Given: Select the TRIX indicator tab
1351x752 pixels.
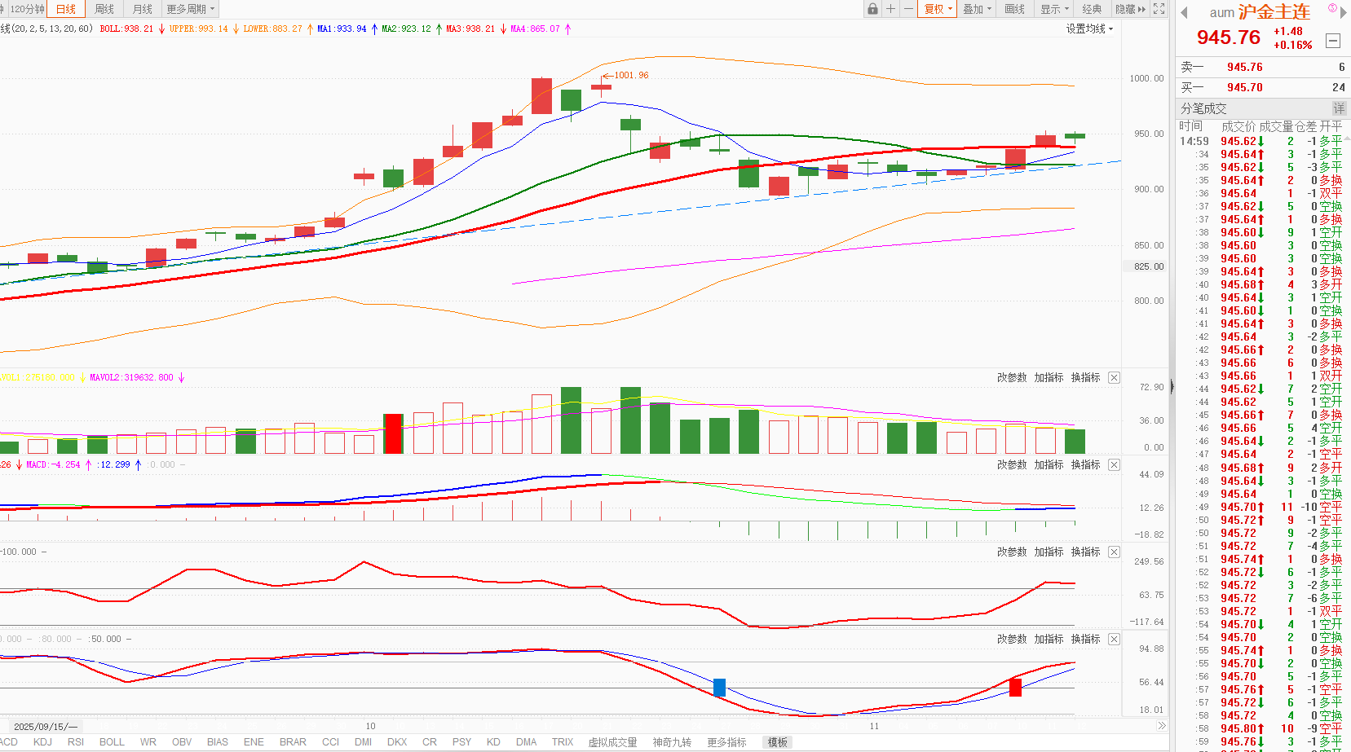Looking at the screenshot, I should tap(563, 742).
